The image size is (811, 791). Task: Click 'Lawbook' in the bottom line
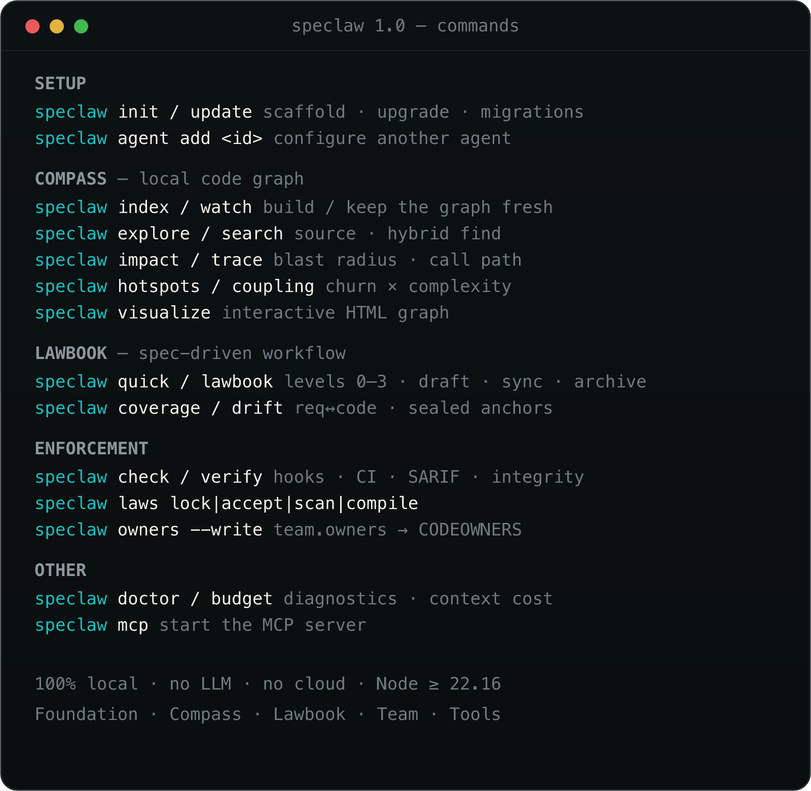(x=309, y=714)
